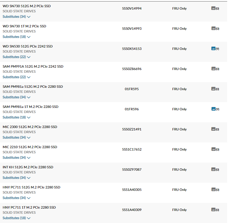Click the SAM PM981a 512G M.2 PCIe title
229x223 pixels.
(33, 87)
